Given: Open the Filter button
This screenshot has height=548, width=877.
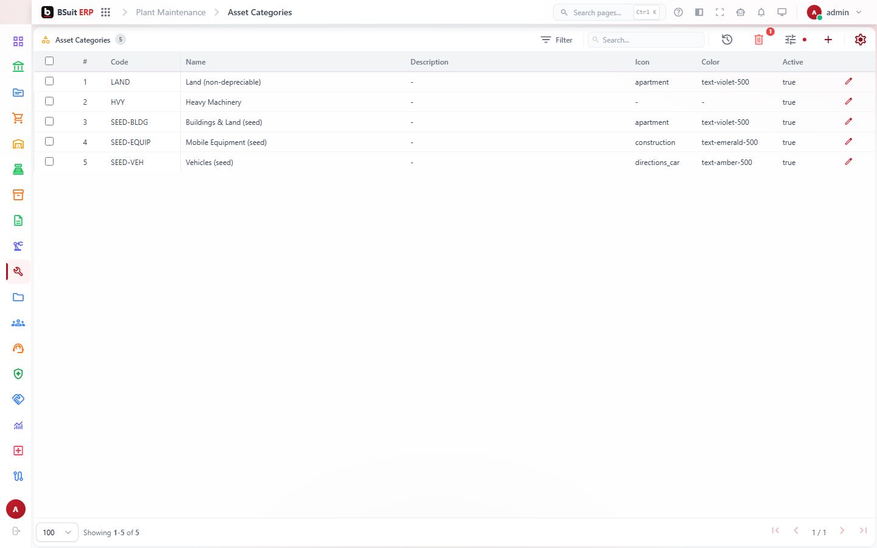Looking at the screenshot, I should coord(557,40).
